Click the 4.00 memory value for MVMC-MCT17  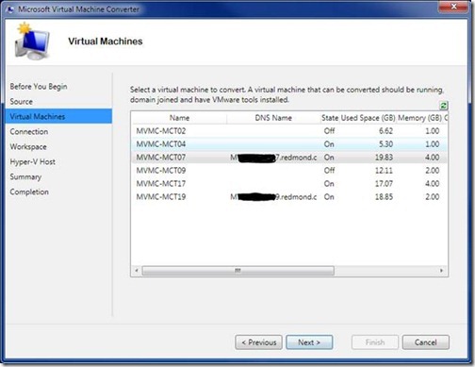pyautogui.click(x=433, y=184)
